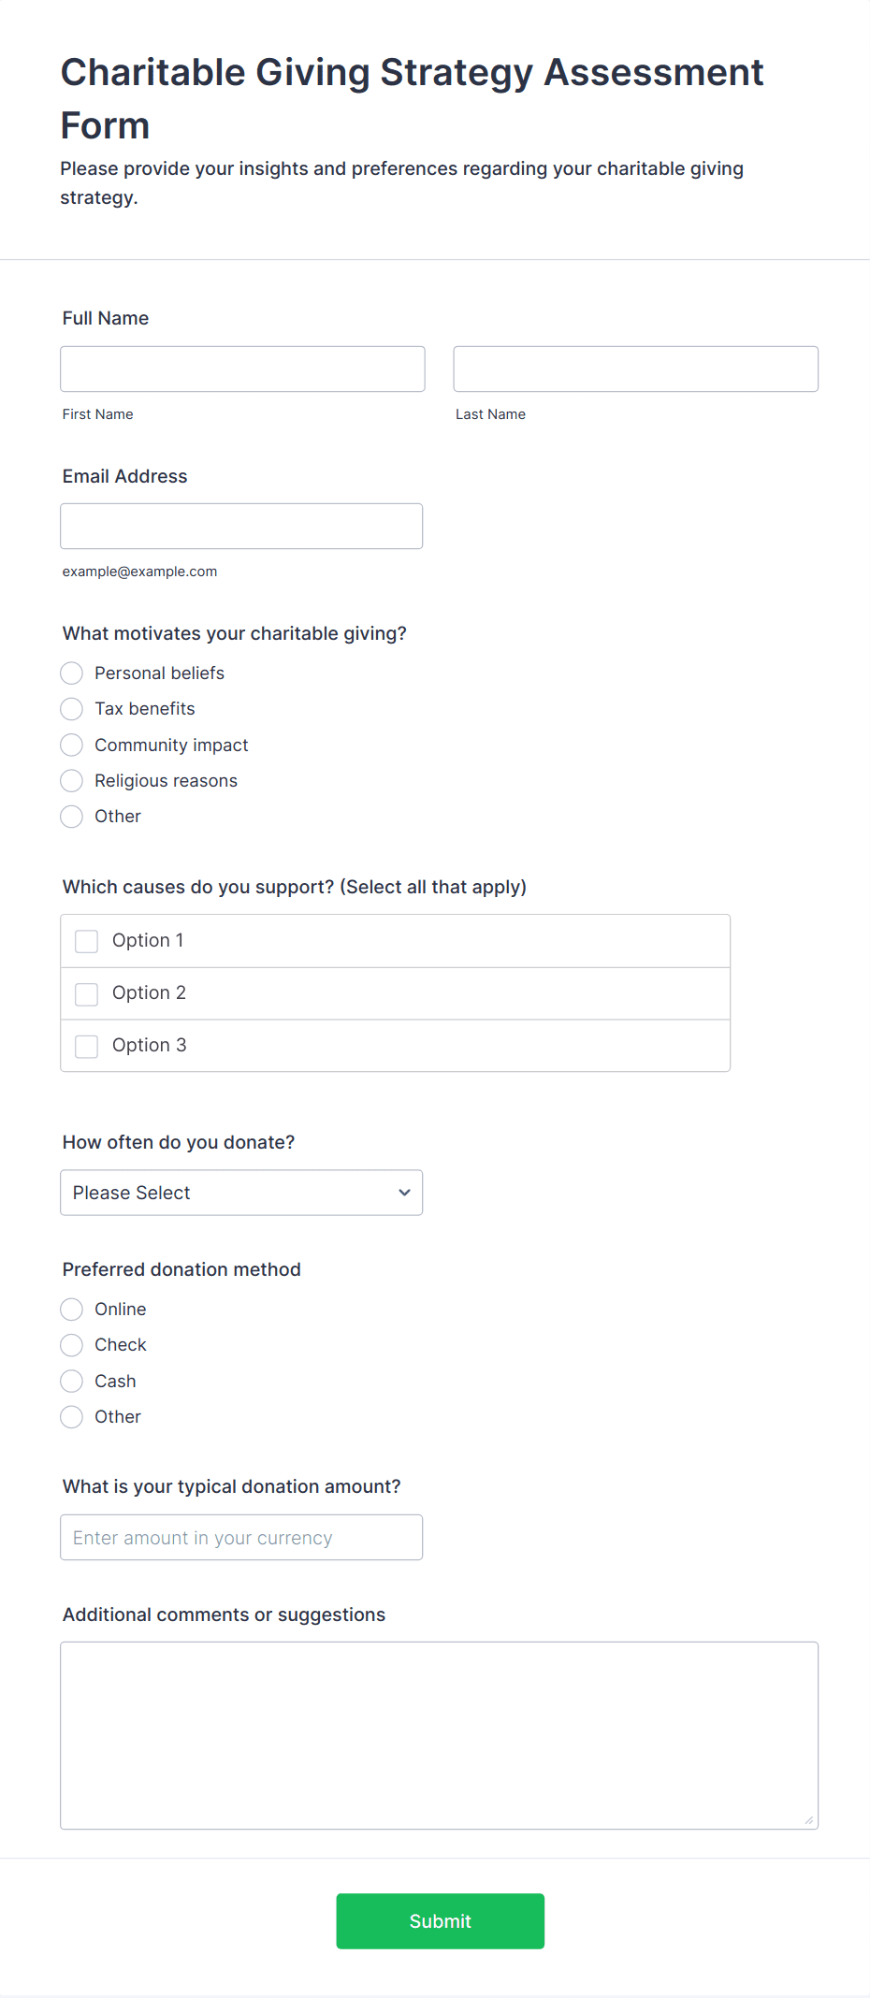
Task: Select Religious reasons for charitable giving
Action: pyautogui.click(x=71, y=780)
